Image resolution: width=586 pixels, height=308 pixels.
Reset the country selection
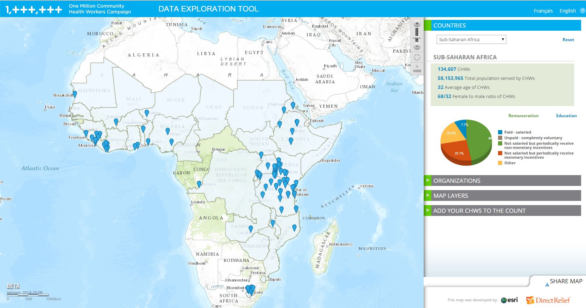(x=568, y=40)
